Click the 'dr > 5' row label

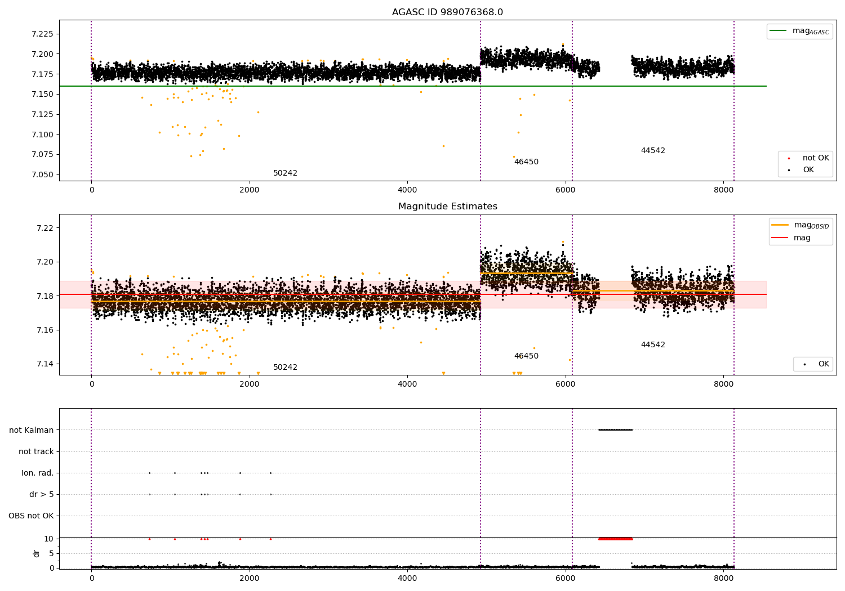(42, 494)
